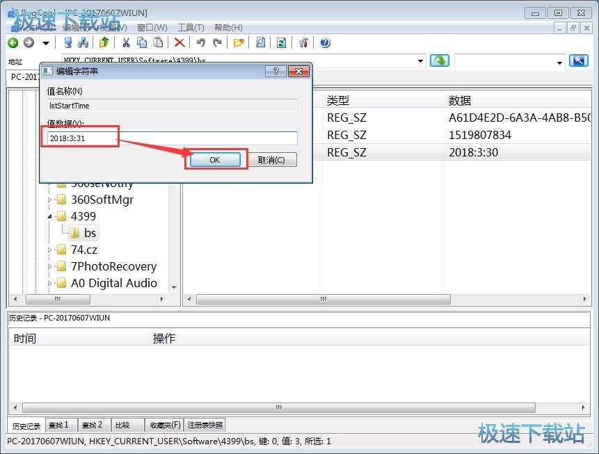Open the tools settings icon
The width and height of the screenshot is (599, 454).
[303, 43]
